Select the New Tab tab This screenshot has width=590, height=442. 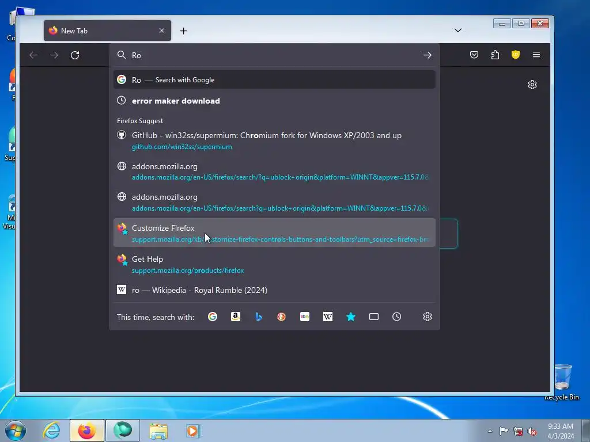[x=107, y=31]
